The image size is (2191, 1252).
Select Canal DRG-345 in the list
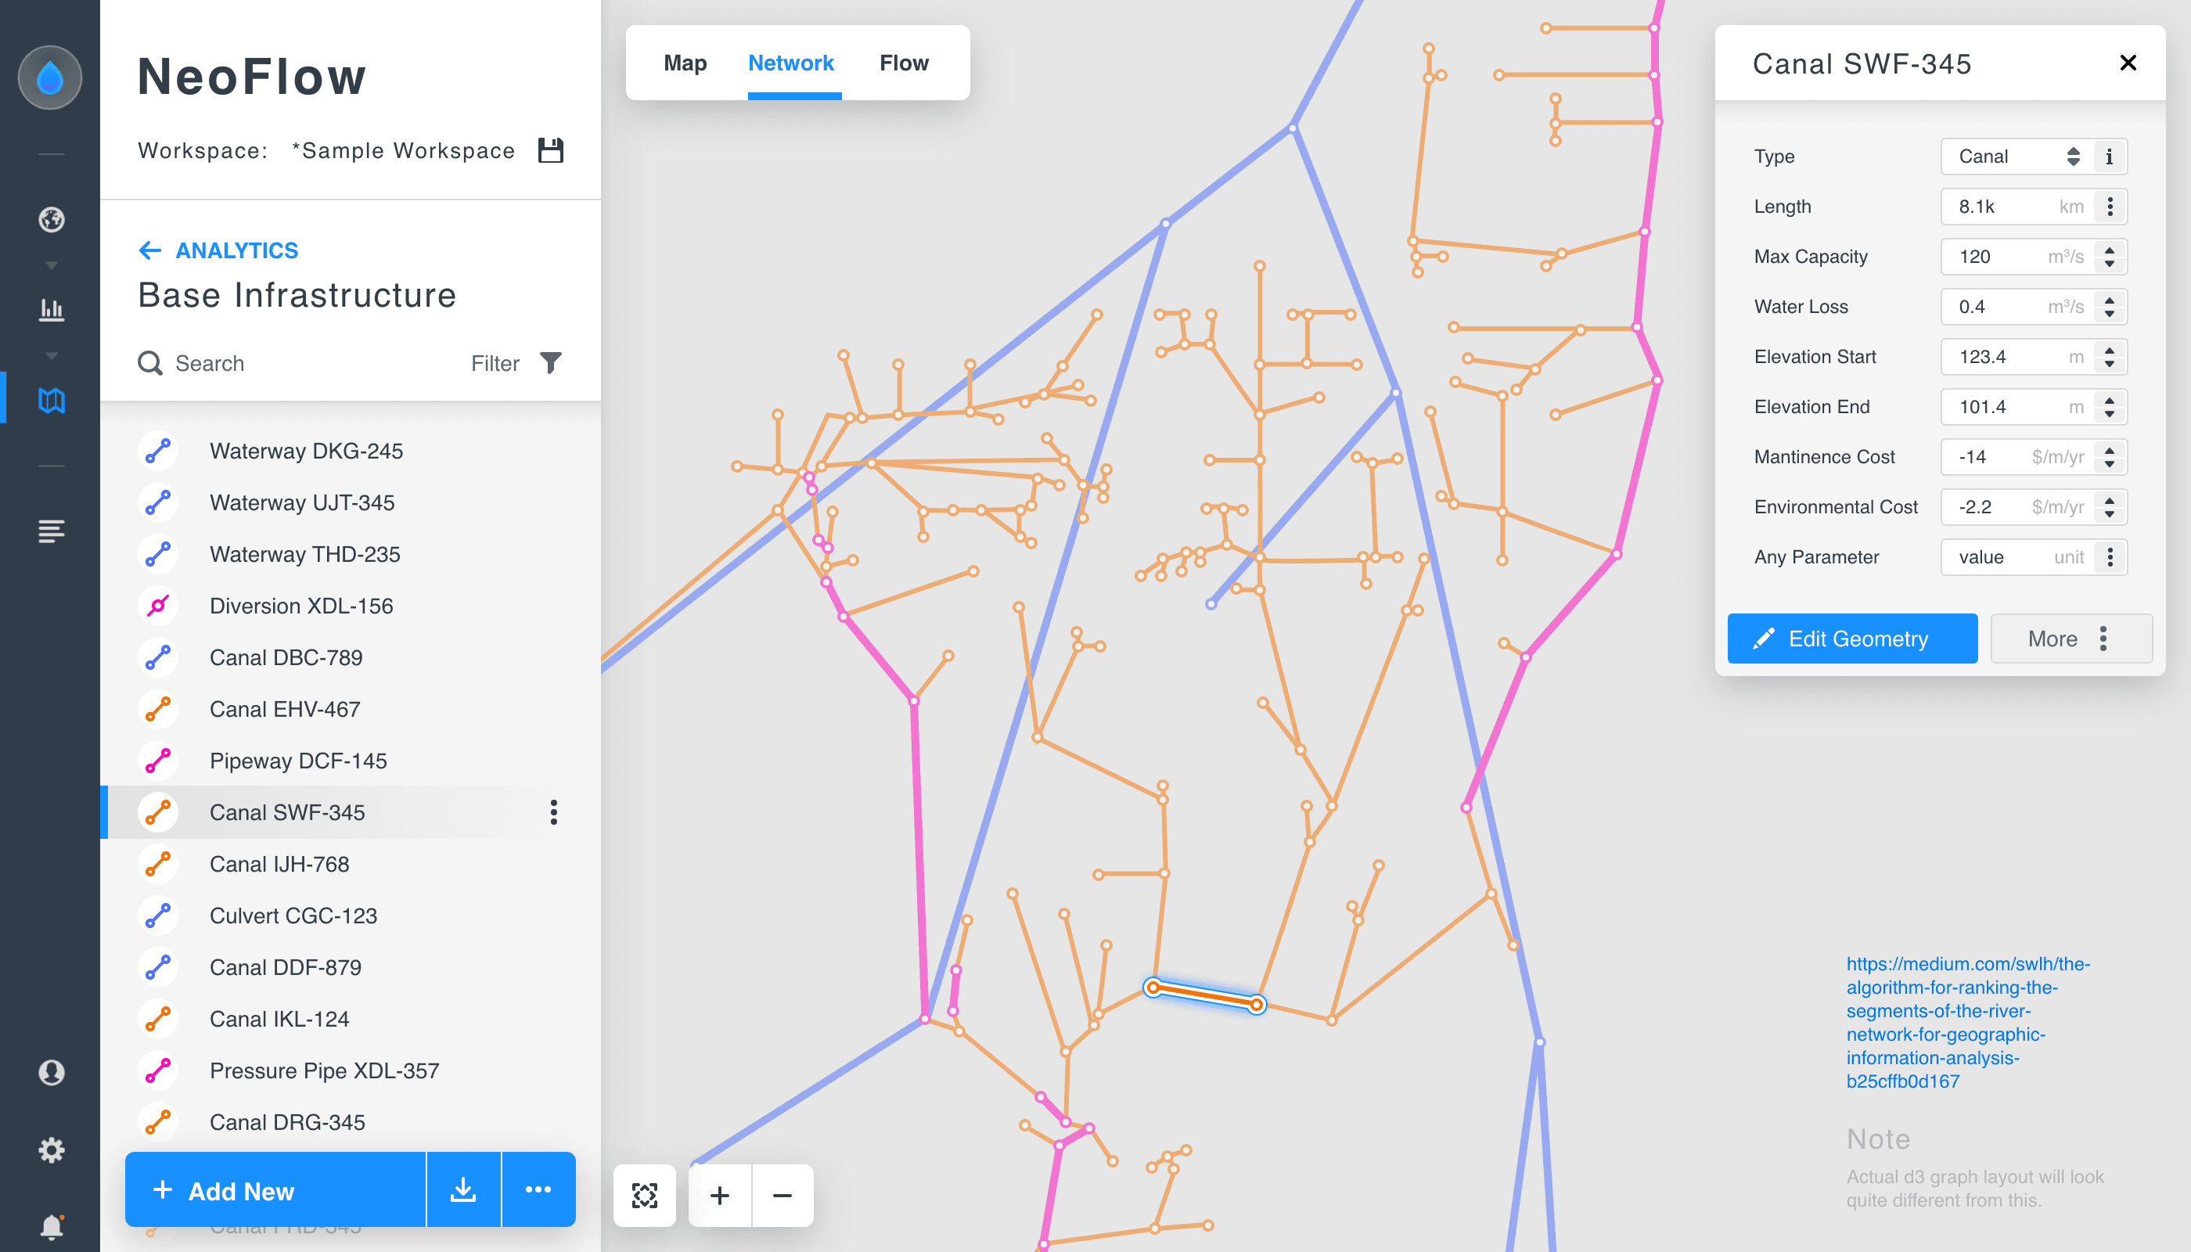[x=351, y=1121]
